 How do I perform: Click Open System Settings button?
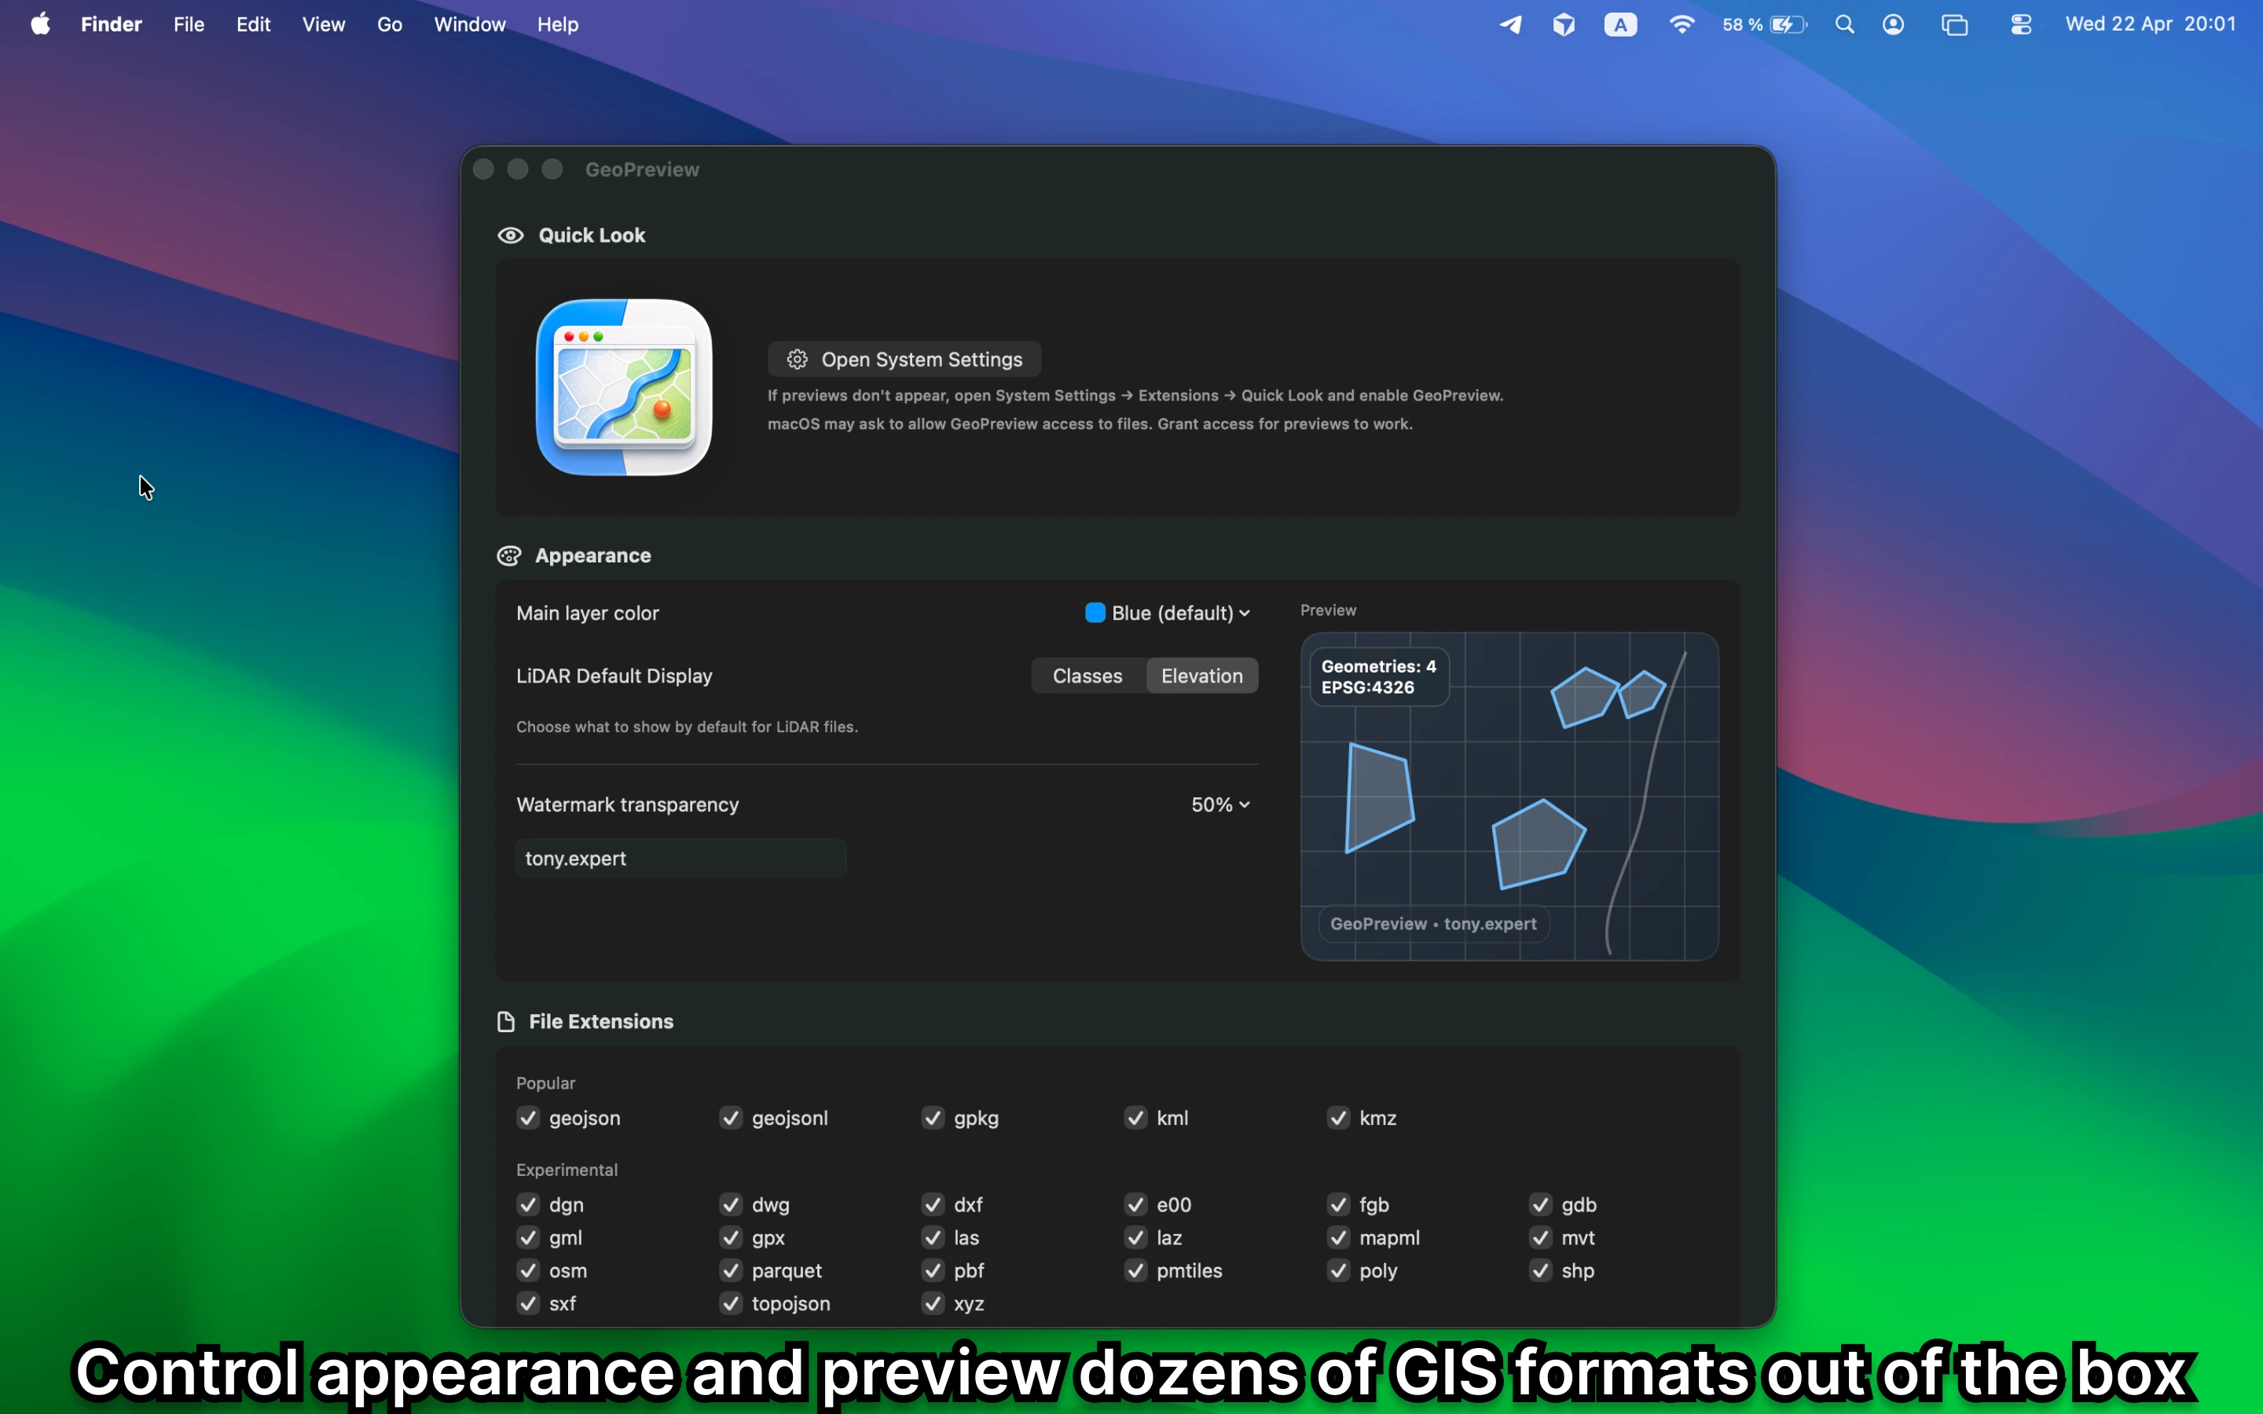904,359
